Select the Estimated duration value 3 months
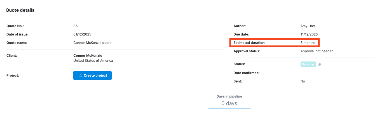375x116 pixels. 308,43
